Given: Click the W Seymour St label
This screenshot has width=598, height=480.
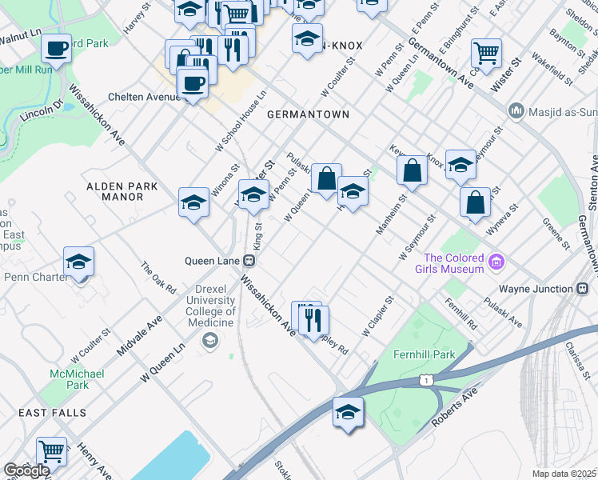Looking at the screenshot, I should [x=417, y=238].
